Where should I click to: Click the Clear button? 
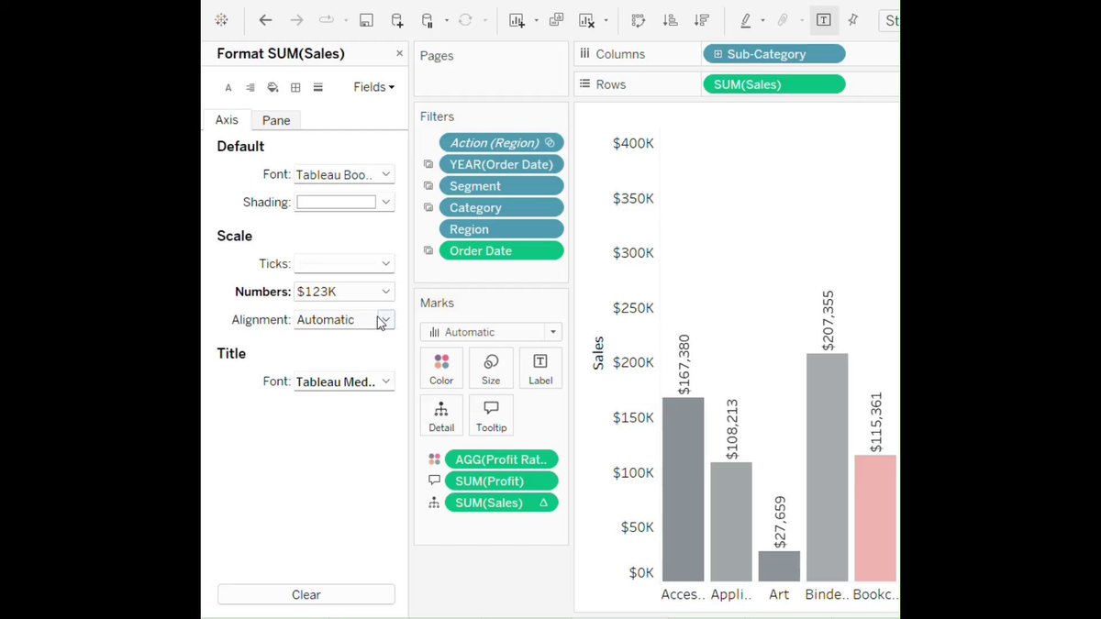point(306,594)
